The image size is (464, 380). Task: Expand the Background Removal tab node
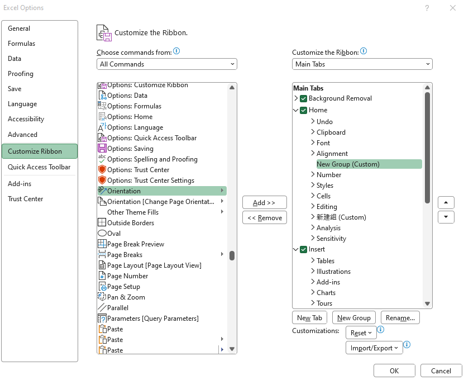(296, 98)
